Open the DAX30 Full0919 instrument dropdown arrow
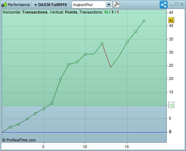186x151 pixels. (35, 5)
